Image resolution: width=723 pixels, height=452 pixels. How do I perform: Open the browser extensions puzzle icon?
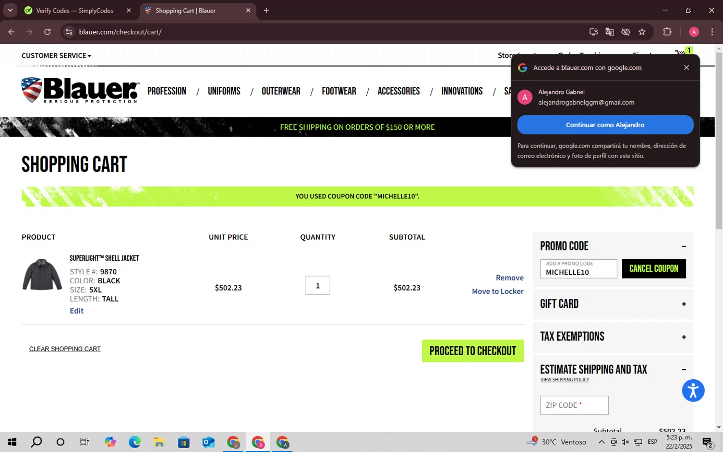tap(667, 32)
